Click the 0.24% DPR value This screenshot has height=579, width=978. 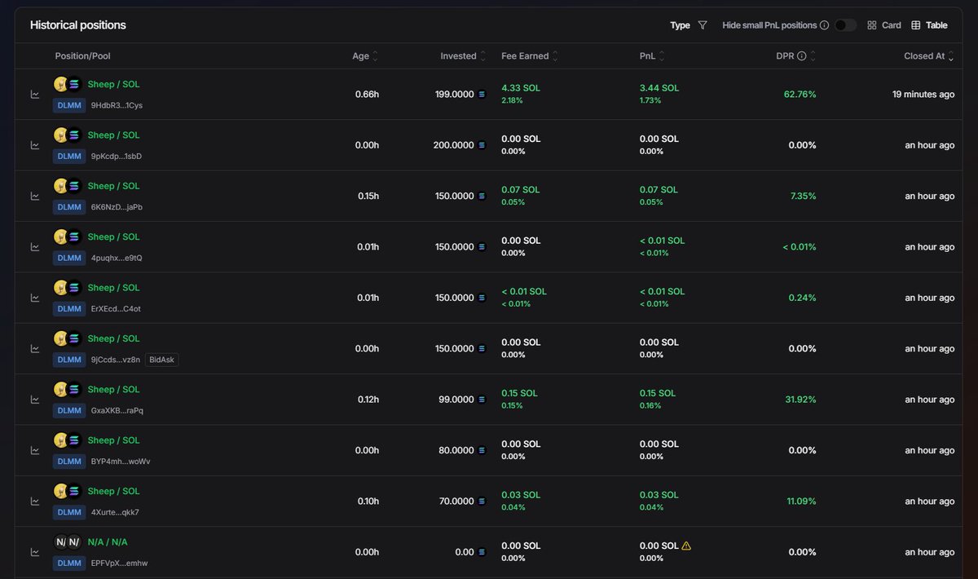tap(802, 298)
